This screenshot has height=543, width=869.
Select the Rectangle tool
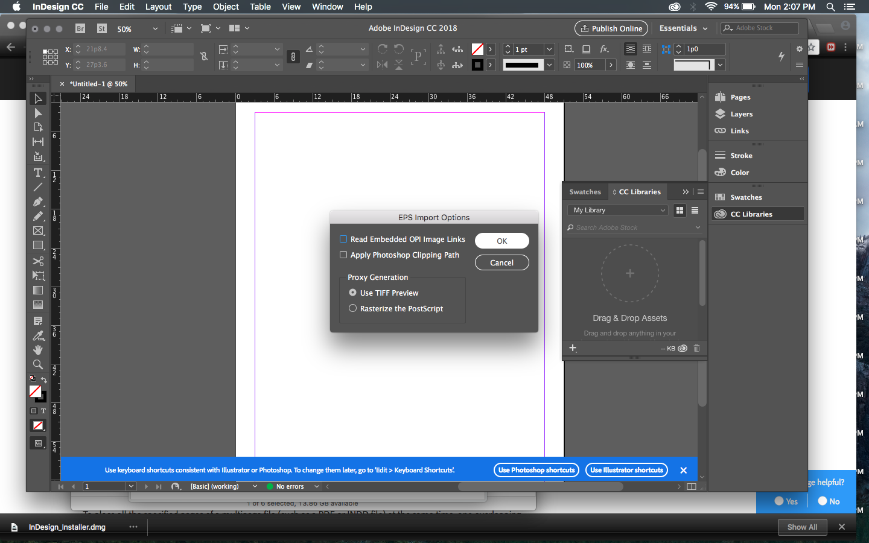[38, 245]
